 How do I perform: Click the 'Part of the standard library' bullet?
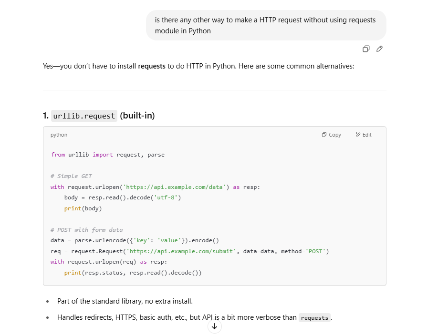tap(125, 301)
